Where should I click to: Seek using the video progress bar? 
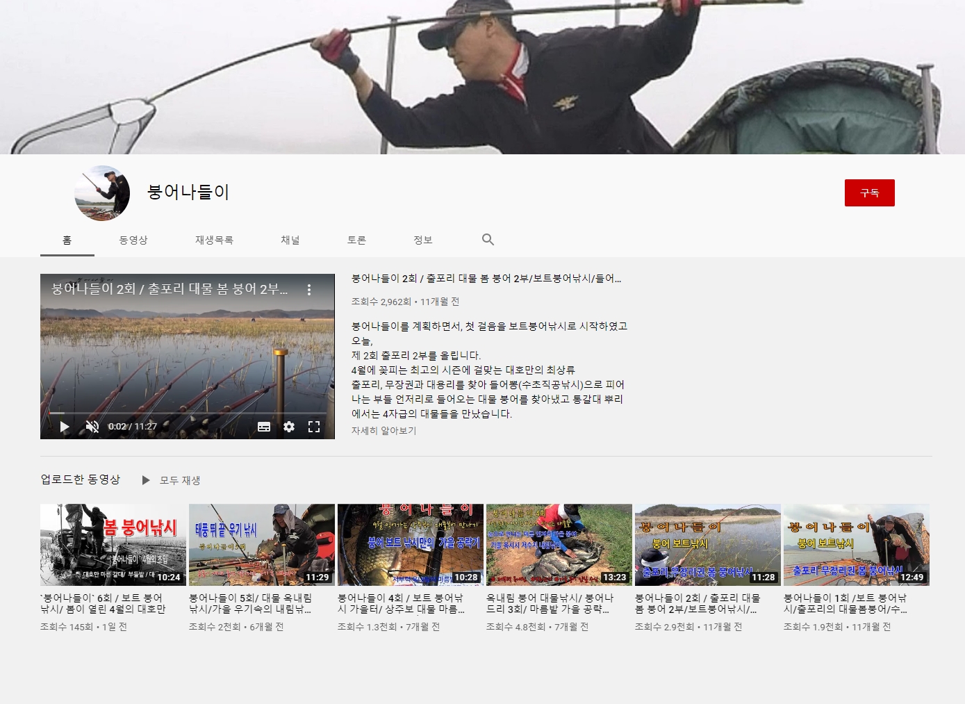pyautogui.click(x=188, y=413)
